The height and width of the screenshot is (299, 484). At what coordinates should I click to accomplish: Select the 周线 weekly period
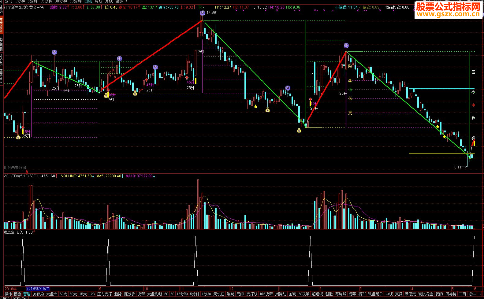coord(99,2)
